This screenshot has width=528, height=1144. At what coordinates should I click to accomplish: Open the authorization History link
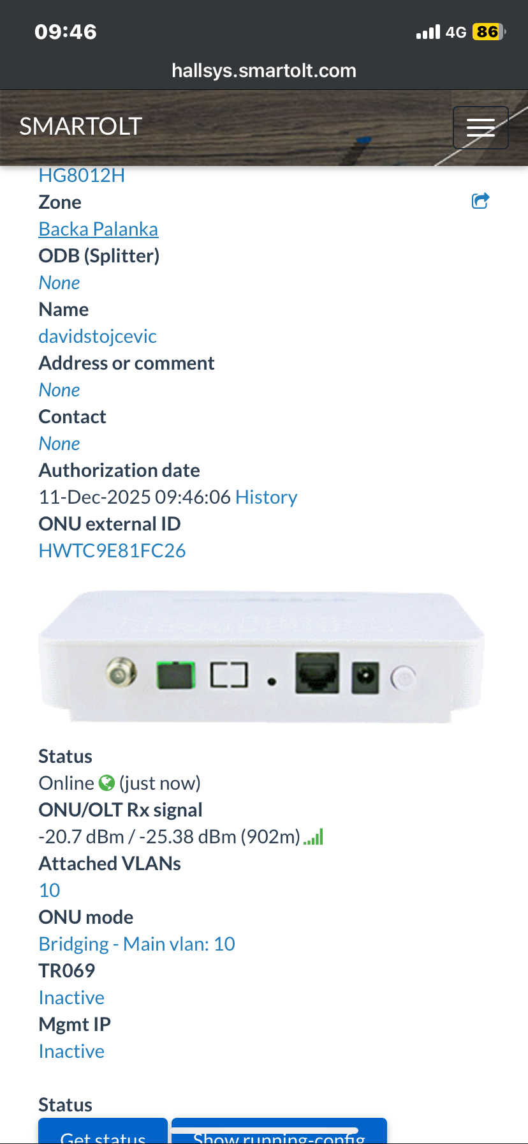point(267,497)
